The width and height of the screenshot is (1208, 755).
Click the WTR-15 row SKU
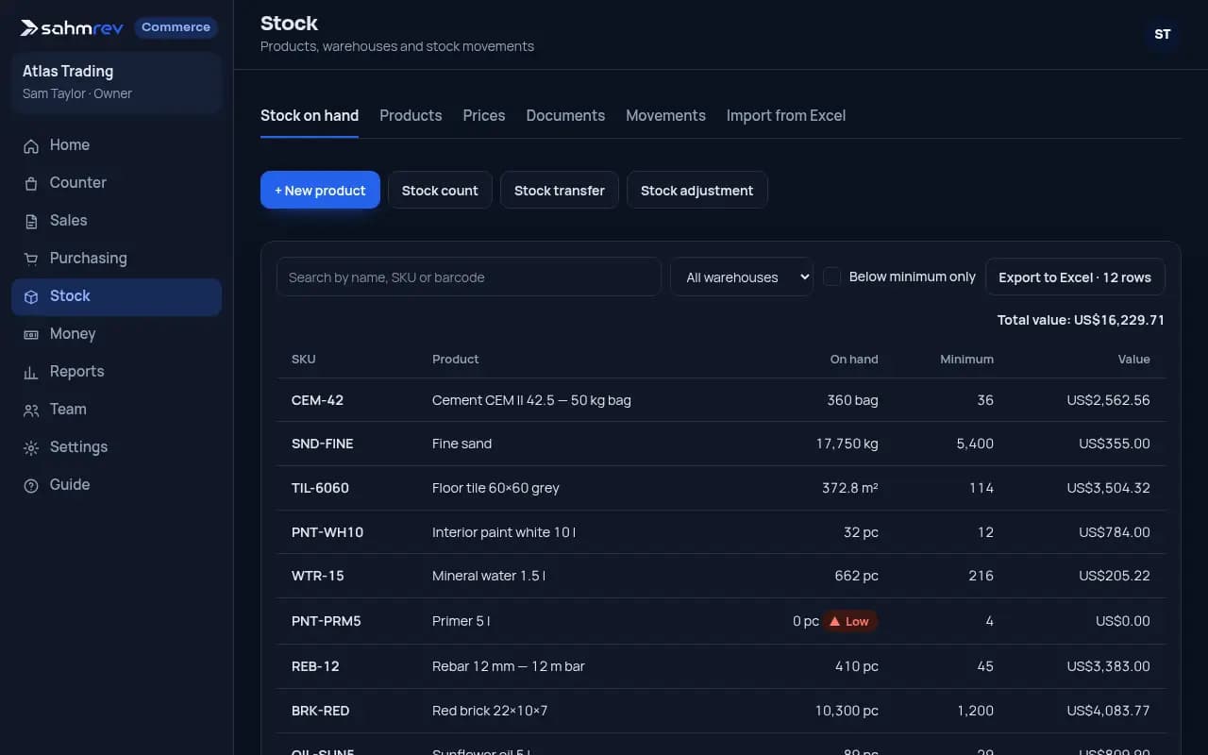(318, 576)
